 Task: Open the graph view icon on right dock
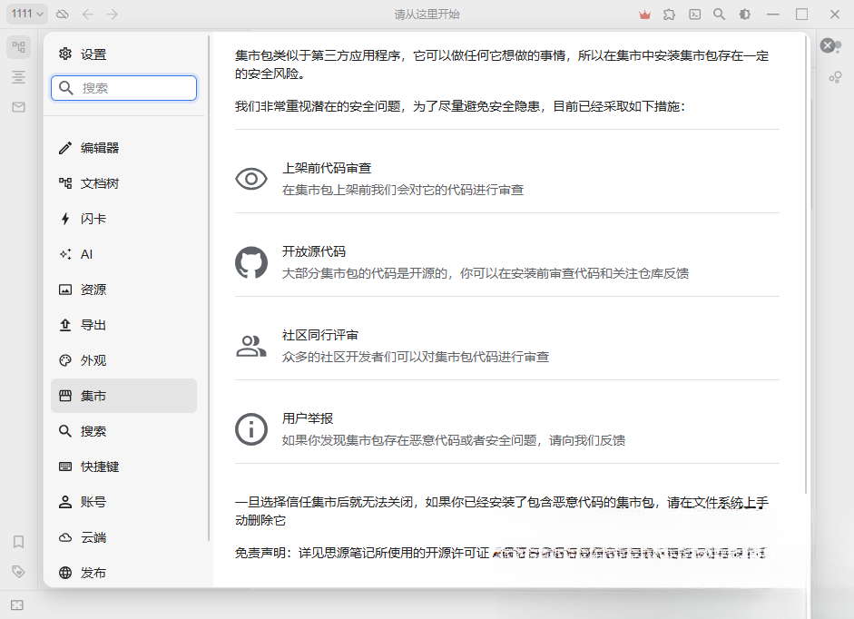(x=836, y=77)
